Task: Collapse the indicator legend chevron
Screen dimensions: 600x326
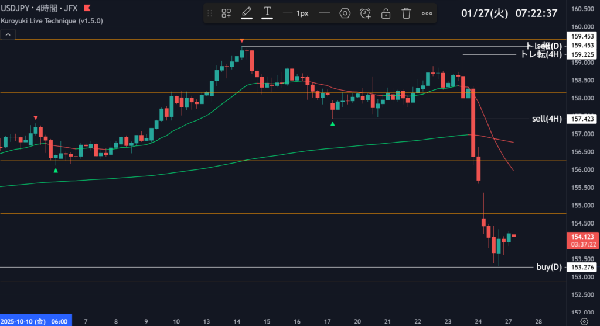Action: click(x=8, y=35)
